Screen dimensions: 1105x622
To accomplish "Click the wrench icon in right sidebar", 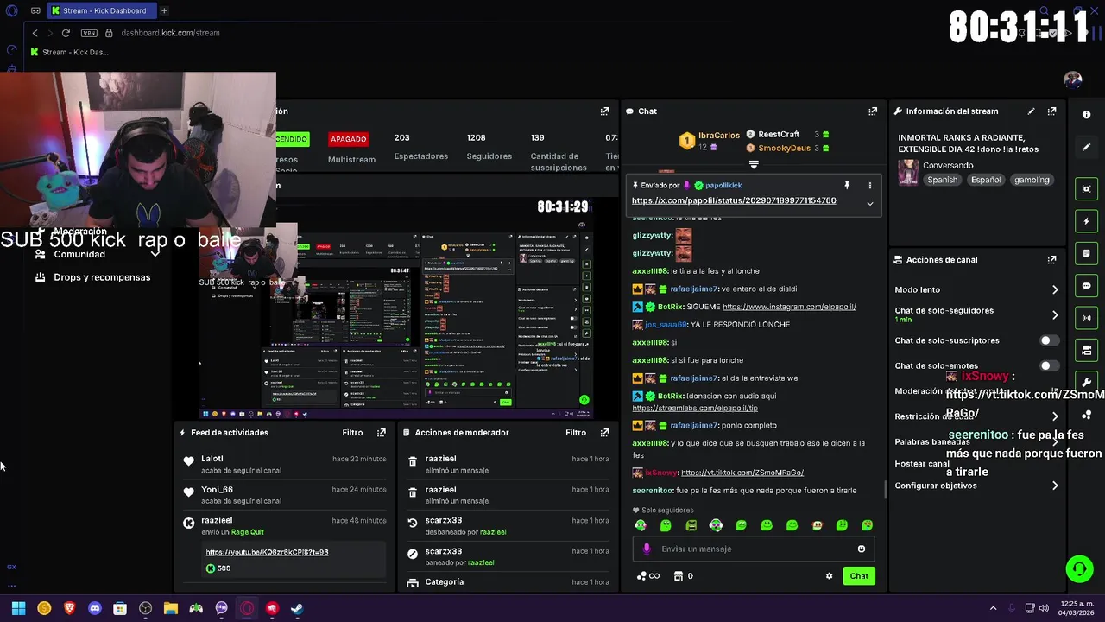I will point(1087,382).
